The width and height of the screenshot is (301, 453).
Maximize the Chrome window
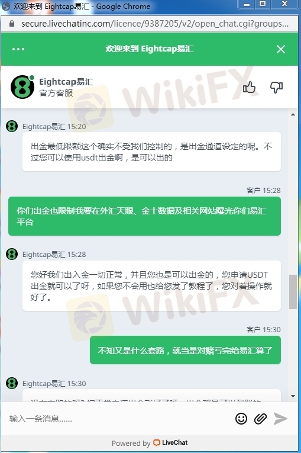263,4
